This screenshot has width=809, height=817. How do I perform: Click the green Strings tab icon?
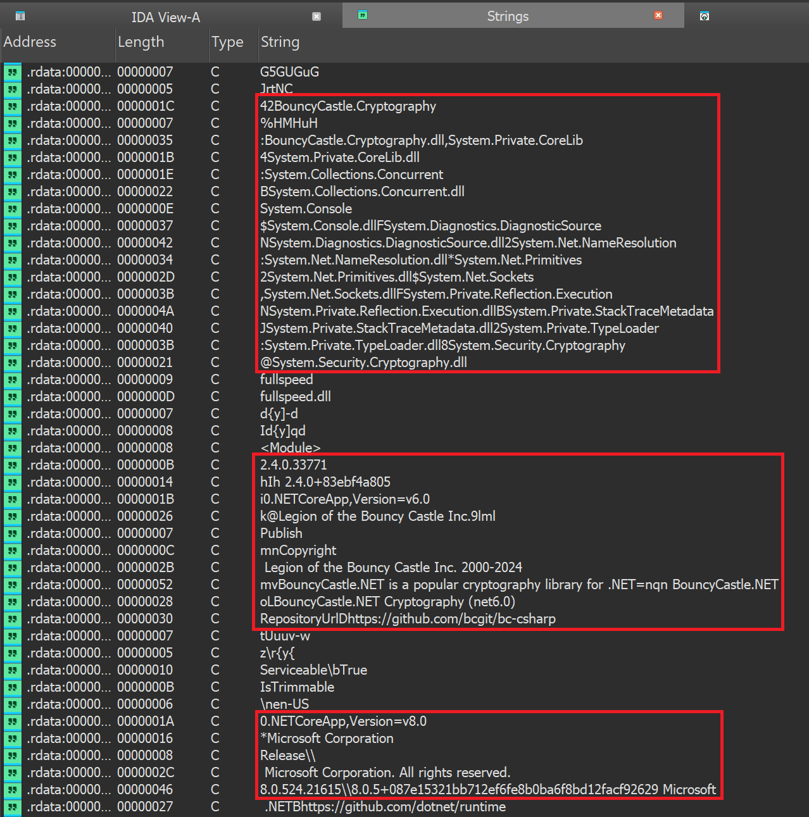coord(363,15)
